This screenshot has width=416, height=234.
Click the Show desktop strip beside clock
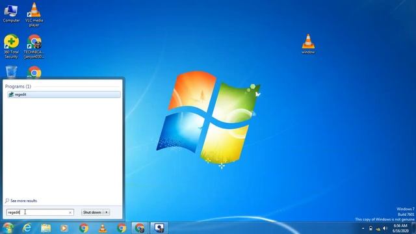414,228
